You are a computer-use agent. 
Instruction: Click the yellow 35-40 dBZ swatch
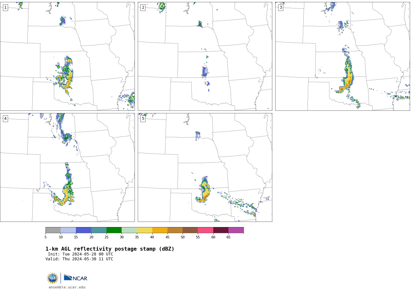(x=145, y=230)
